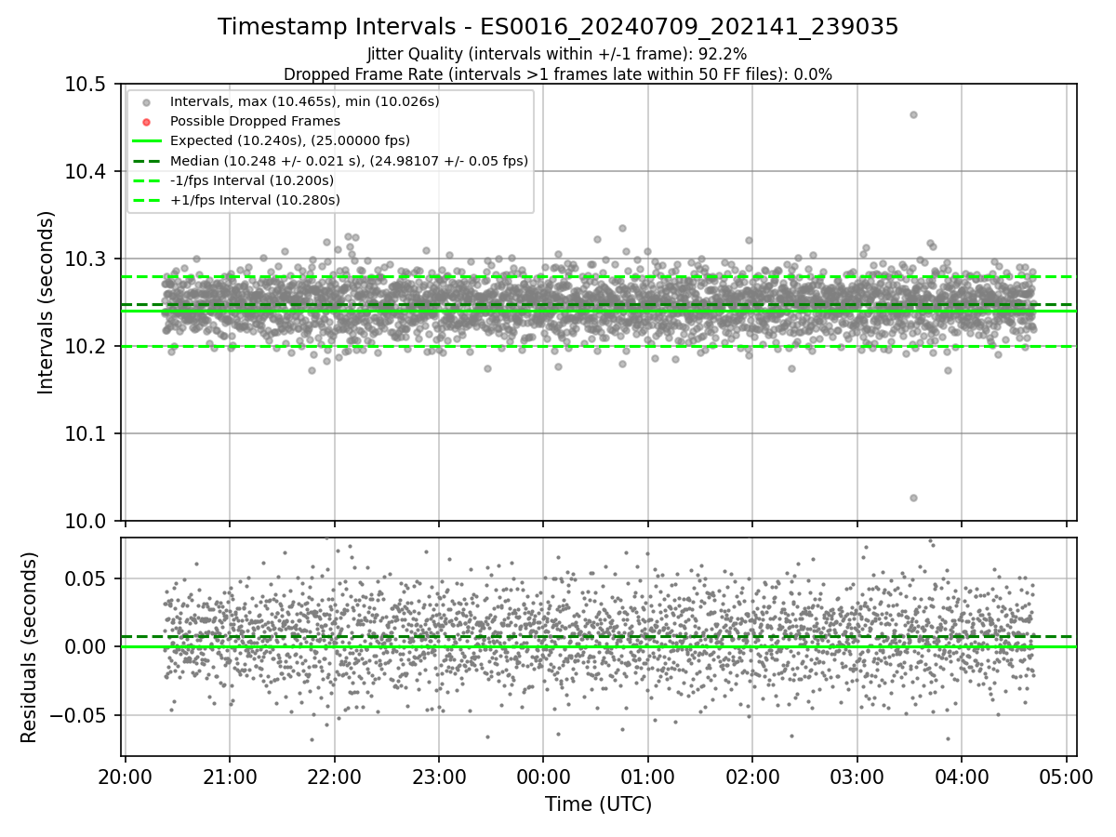Click legend entry Expected (10.240s), 25 fps
The width and height of the screenshot is (1116, 837).
[x=290, y=140]
